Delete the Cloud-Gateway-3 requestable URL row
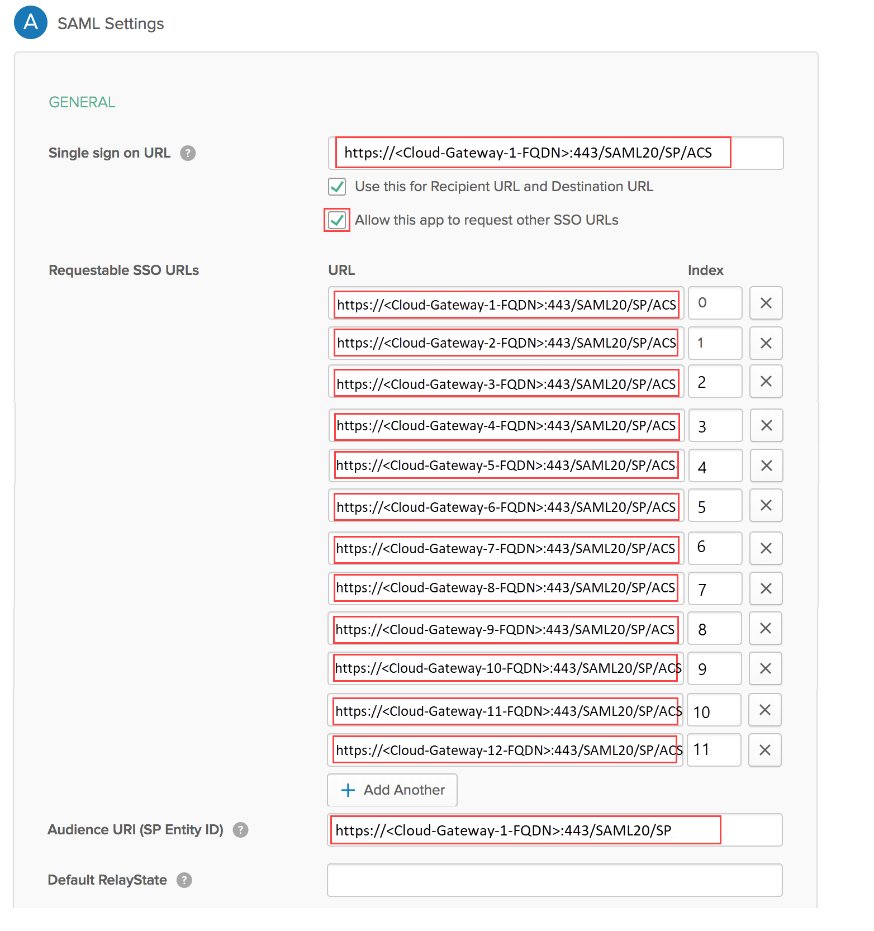 pos(766,382)
